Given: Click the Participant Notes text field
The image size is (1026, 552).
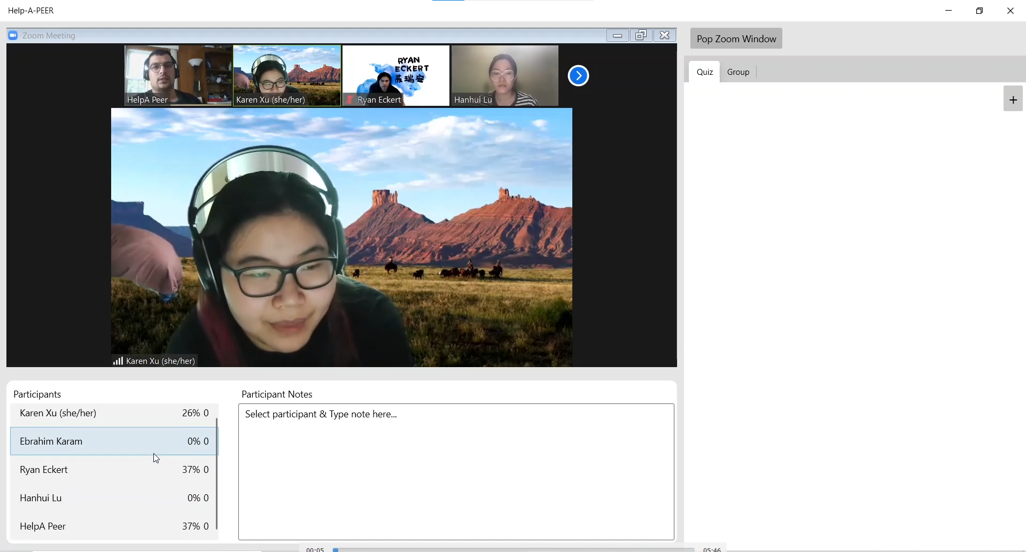Looking at the screenshot, I should [456, 472].
